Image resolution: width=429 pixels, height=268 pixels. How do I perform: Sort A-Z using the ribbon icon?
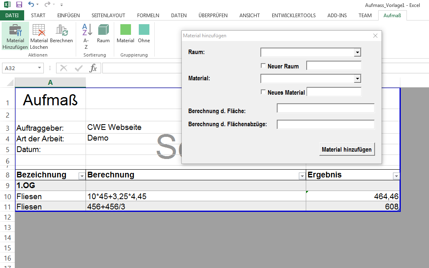point(86,30)
